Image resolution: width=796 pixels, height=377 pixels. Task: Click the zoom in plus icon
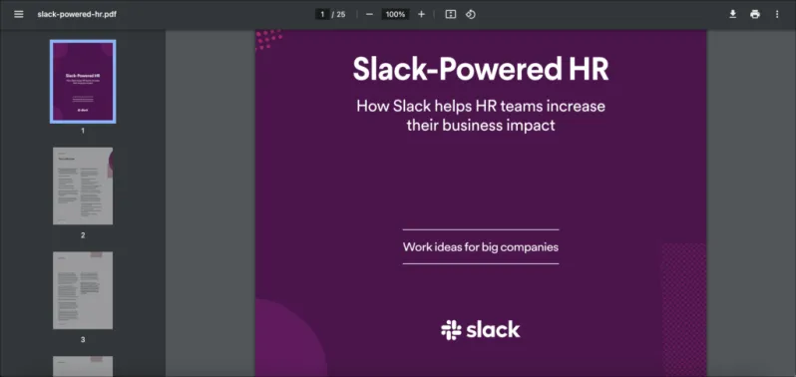(x=421, y=14)
